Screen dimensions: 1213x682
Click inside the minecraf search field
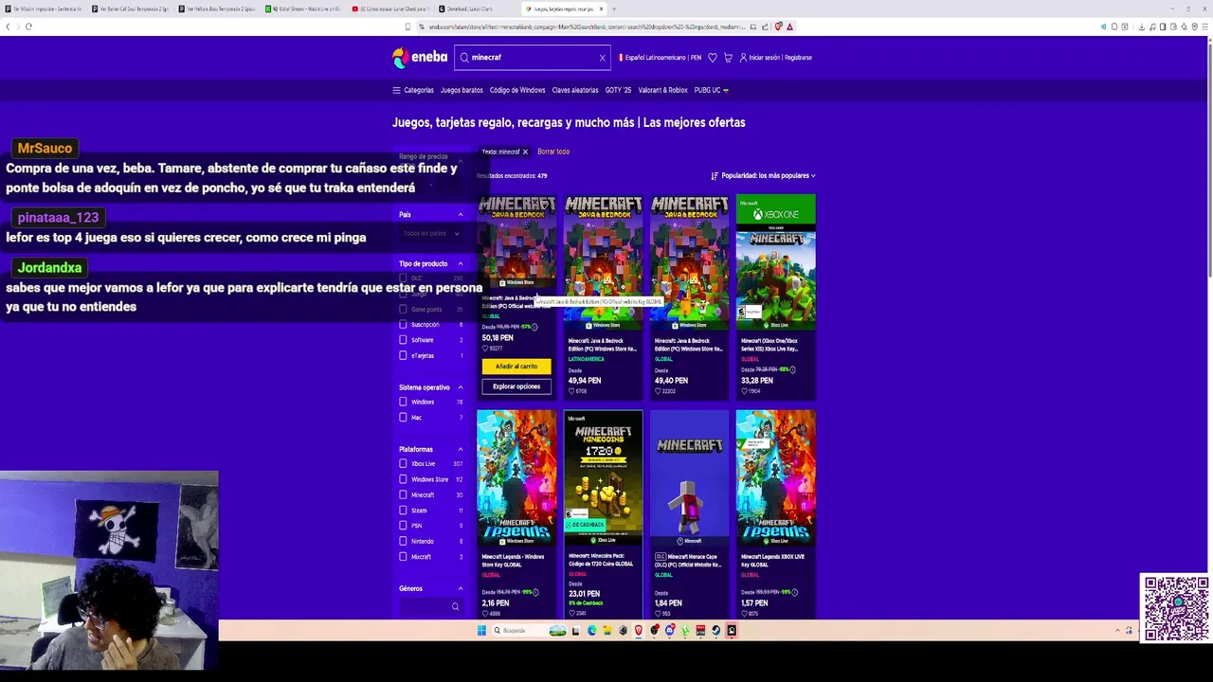pos(531,58)
